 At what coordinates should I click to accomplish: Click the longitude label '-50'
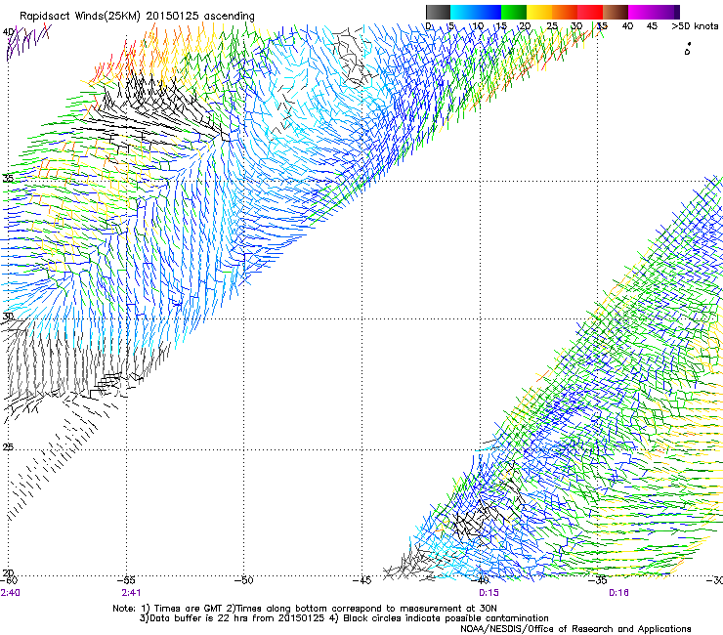pos(243,580)
